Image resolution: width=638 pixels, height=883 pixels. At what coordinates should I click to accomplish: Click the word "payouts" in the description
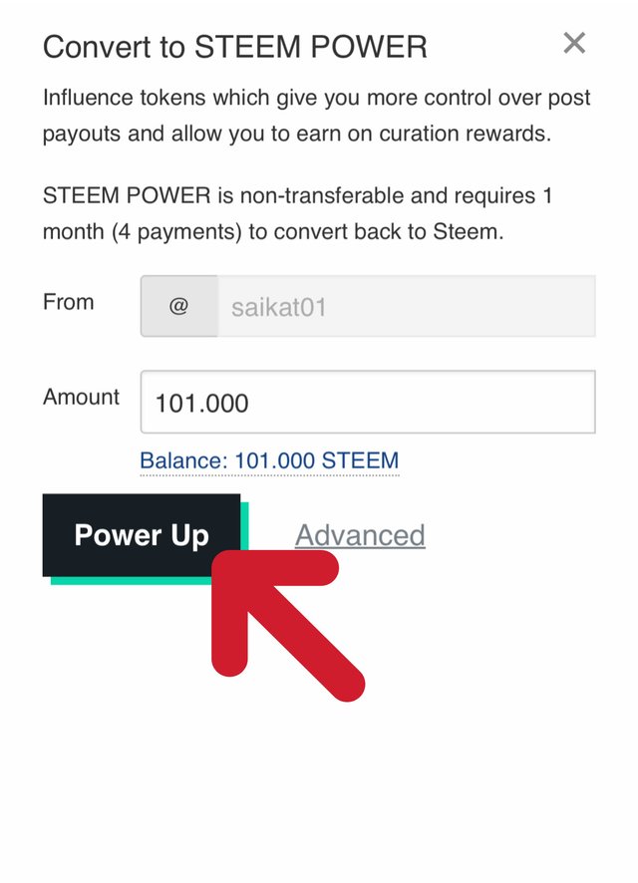81,134
